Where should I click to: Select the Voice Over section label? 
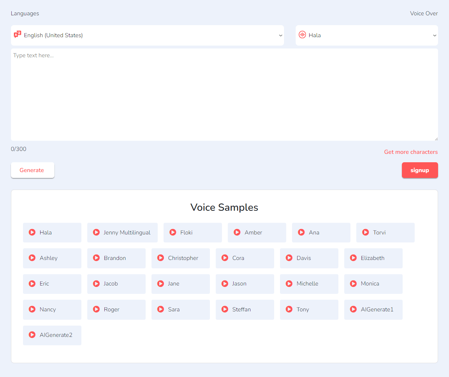click(x=424, y=13)
